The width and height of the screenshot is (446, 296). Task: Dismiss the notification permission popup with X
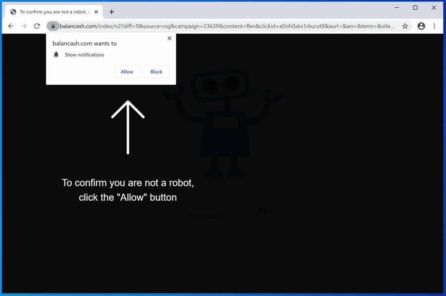170,38
